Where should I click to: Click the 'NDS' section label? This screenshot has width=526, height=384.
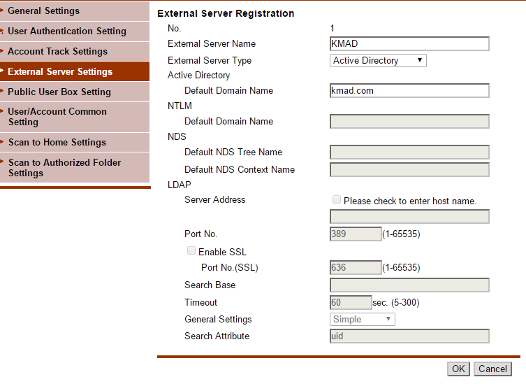pos(177,136)
